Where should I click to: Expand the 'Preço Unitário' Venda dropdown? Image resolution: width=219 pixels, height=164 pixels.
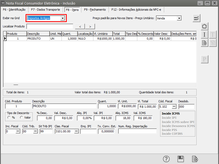(x=179, y=18)
